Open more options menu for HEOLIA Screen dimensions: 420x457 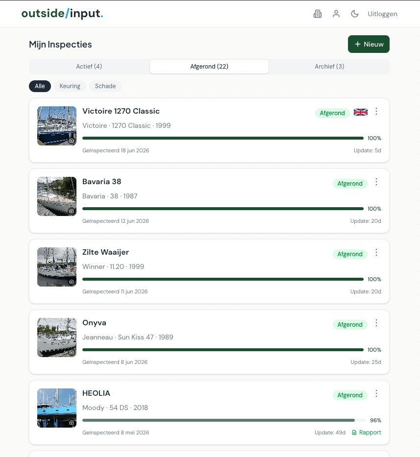pos(376,393)
